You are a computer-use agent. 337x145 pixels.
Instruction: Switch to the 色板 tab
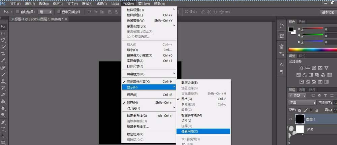pyautogui.click(x=302, y=22)
